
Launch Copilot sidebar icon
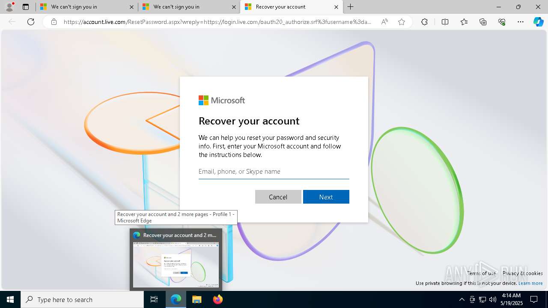[538, 22]
